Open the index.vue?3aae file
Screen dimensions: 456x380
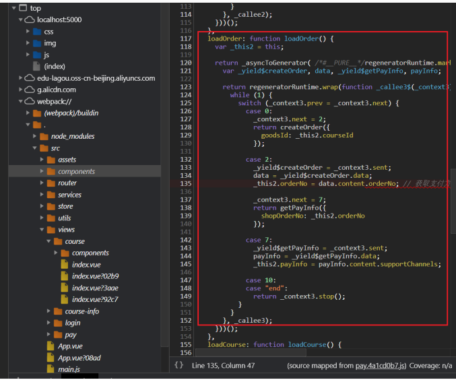pos(95,288)
